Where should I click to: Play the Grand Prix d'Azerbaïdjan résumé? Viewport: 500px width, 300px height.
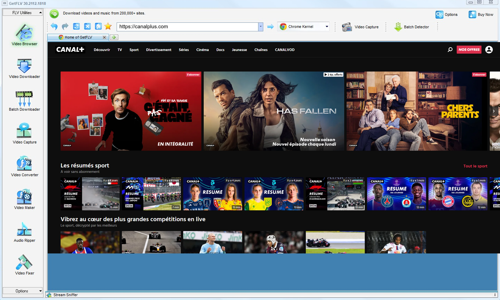tap(335, 194)
